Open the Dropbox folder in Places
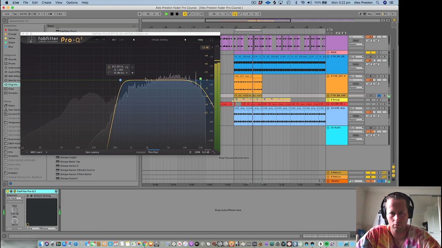This screenshot has height=248, width=442. tap(13, 173)
